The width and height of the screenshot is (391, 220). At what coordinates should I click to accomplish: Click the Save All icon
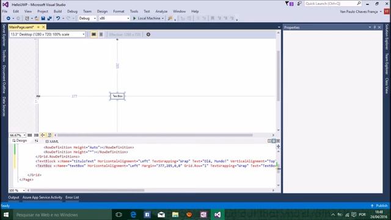point(49,18)
